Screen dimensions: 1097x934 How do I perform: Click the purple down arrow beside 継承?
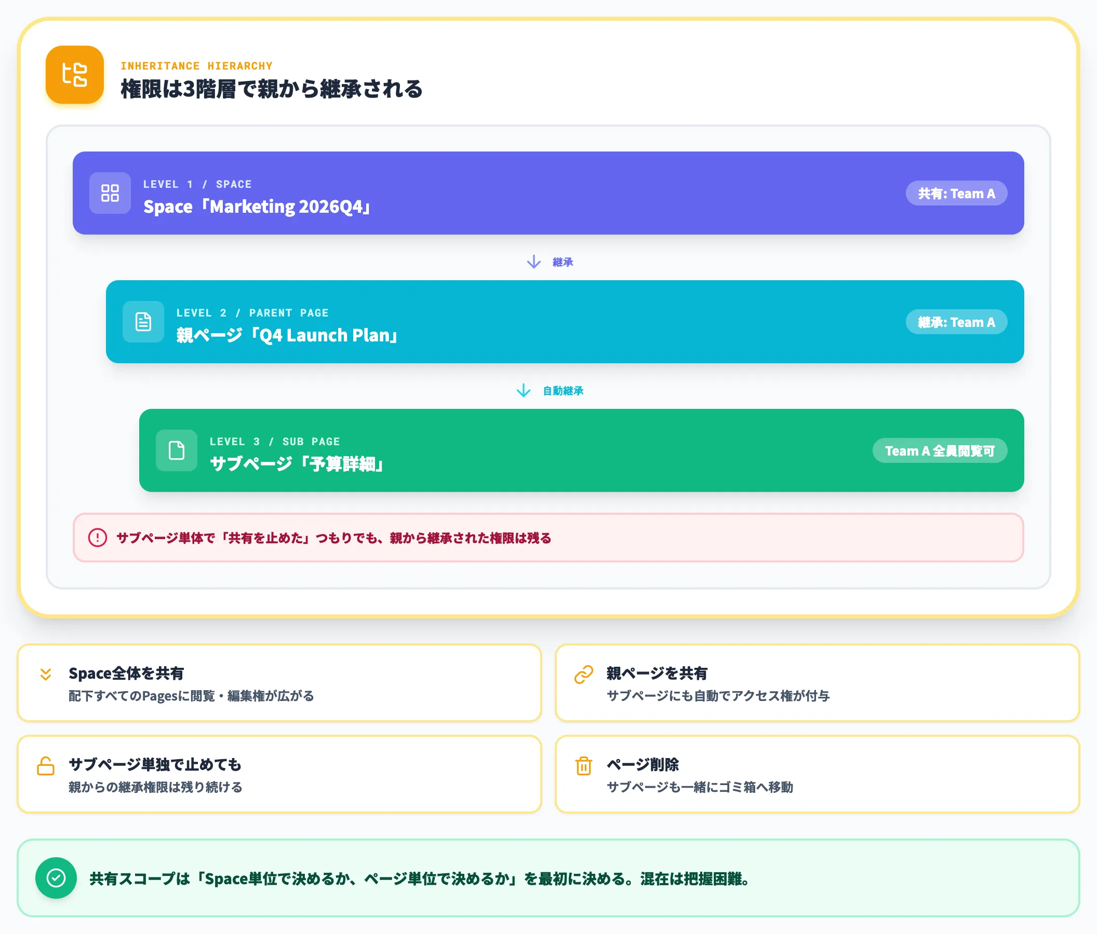(533, 262)
